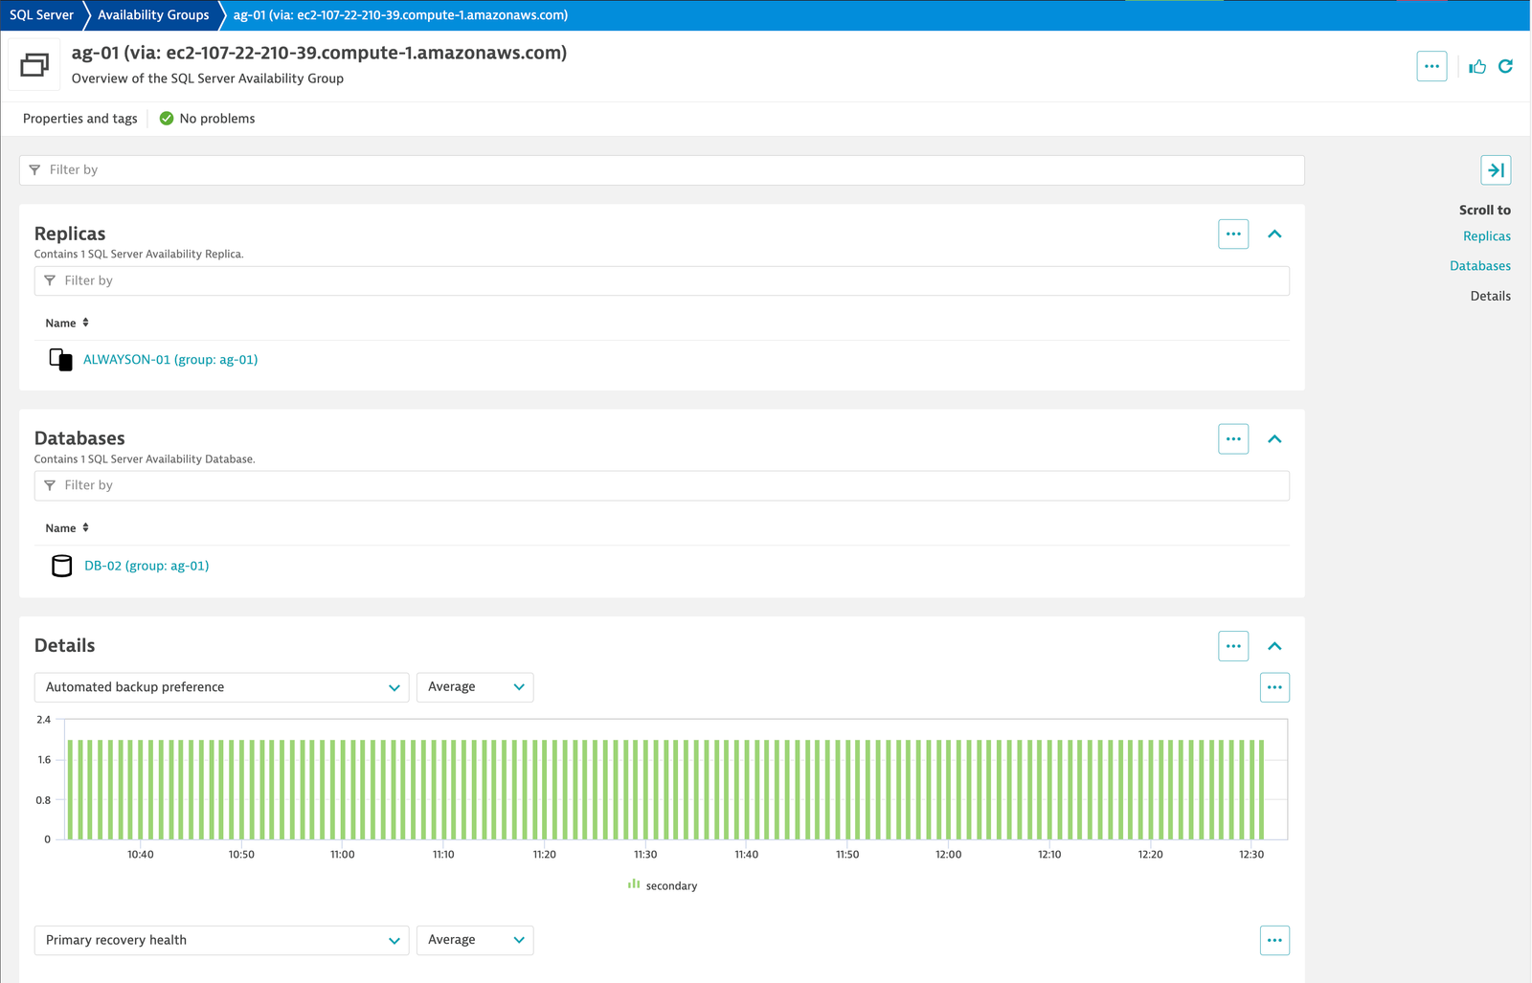The width and height of the screenshot is (1532, 983).
Task: Collapse the Details section
Action: 1274,646
